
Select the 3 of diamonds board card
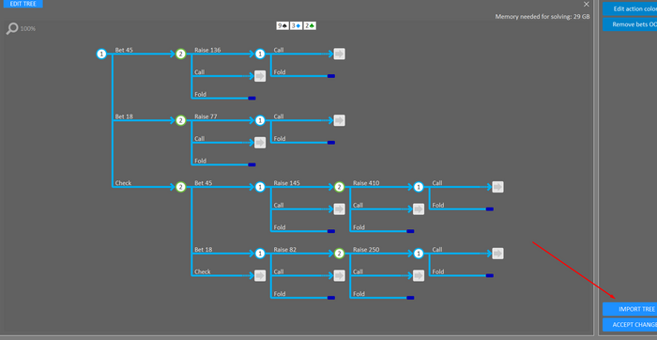pos(296,25)
